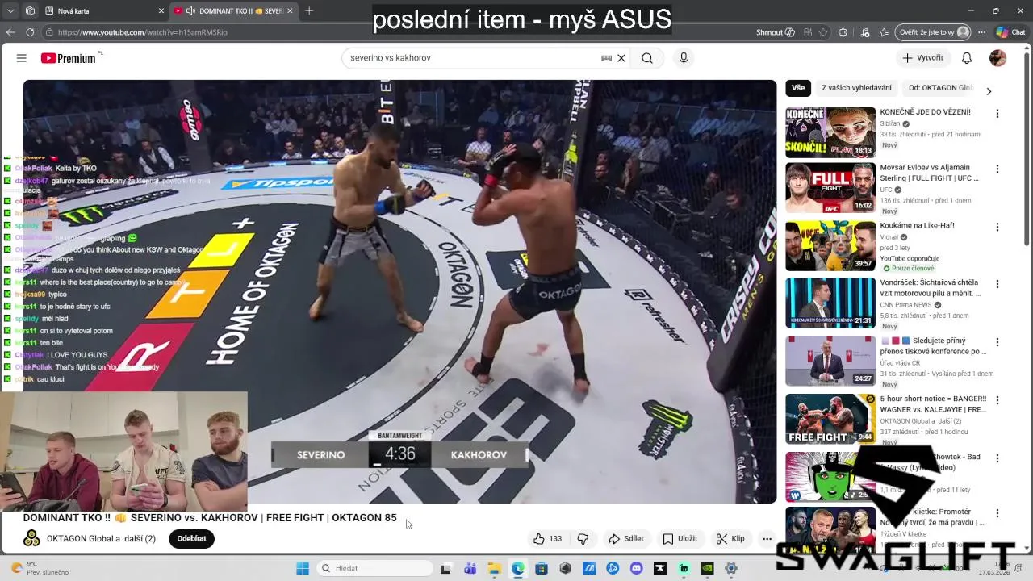This screenshot has height=581, width=1033.
Task: Go back in browser history
Action: click(x=10, y=32)
